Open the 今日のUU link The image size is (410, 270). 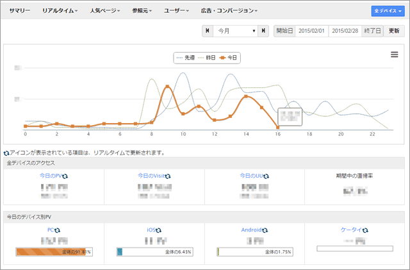pyautogui.click(x=251, y=176)
